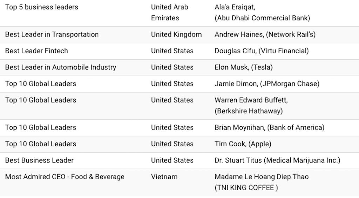Select Madame Le Hoang Diep Thao entry
The image size is (359, 198).
262,177
